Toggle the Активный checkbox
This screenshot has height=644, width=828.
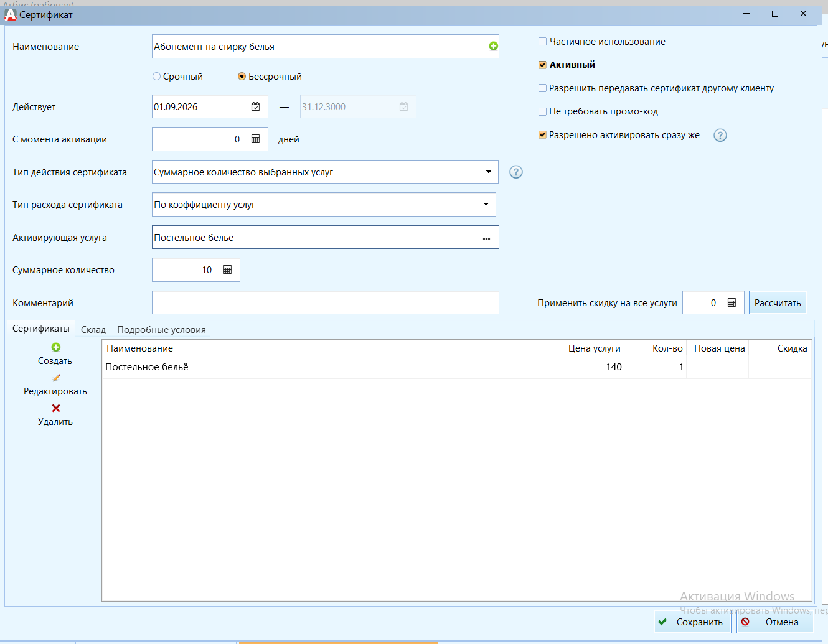542,65
